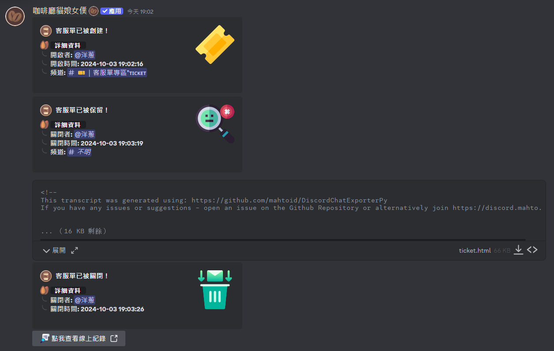Click the horizontal scrollbar in code preview
Viewport: 554px width, 351px height.
283,240
